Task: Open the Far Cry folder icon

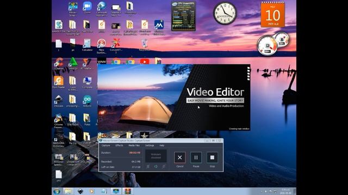Action: point(73,138)
